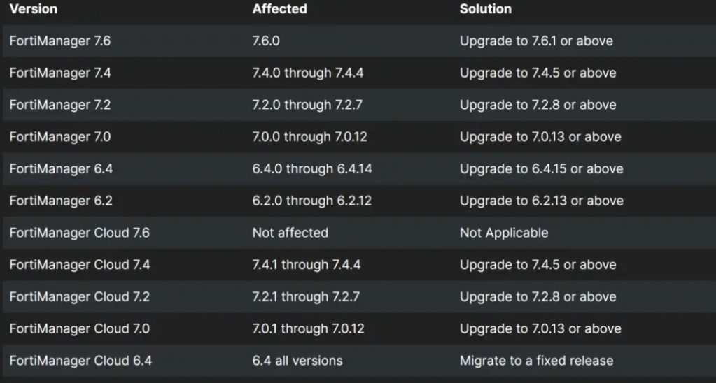
Task: Click the FortiManager Cloud 7.4 row label
Action: pos(79,265)
